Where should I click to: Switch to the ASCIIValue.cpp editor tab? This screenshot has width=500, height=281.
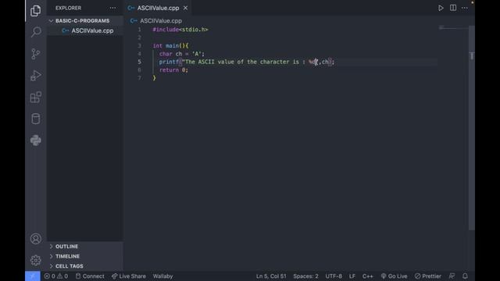pyautogui.click(x=158, y=8)
